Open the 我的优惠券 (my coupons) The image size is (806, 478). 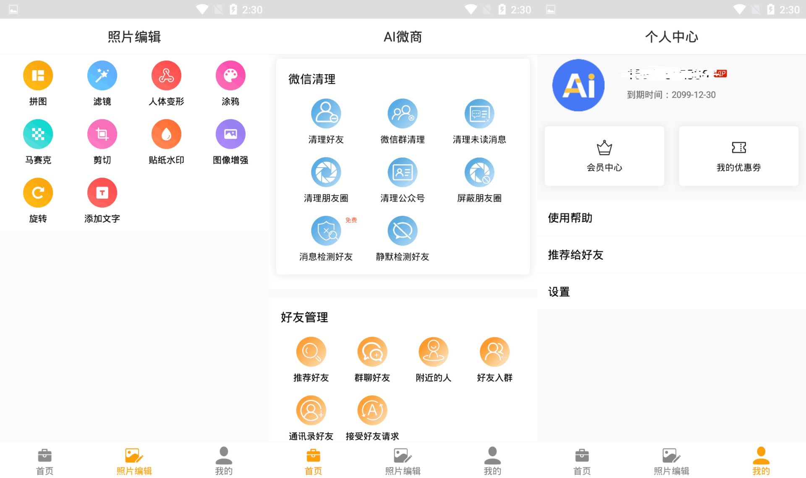pyautogui.click(x=738, y=157)
